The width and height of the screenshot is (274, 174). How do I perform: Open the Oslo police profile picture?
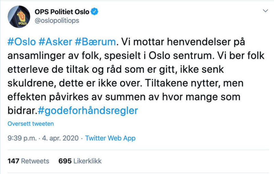19,16
